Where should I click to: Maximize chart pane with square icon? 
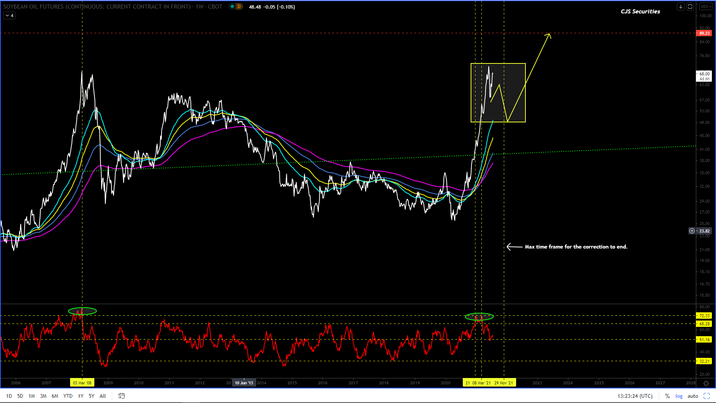[x=690, y=7]
